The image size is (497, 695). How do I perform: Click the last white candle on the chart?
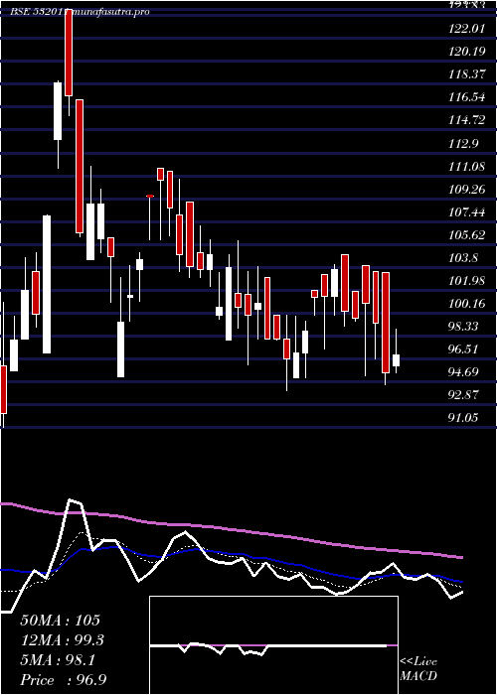coord(396,360)
